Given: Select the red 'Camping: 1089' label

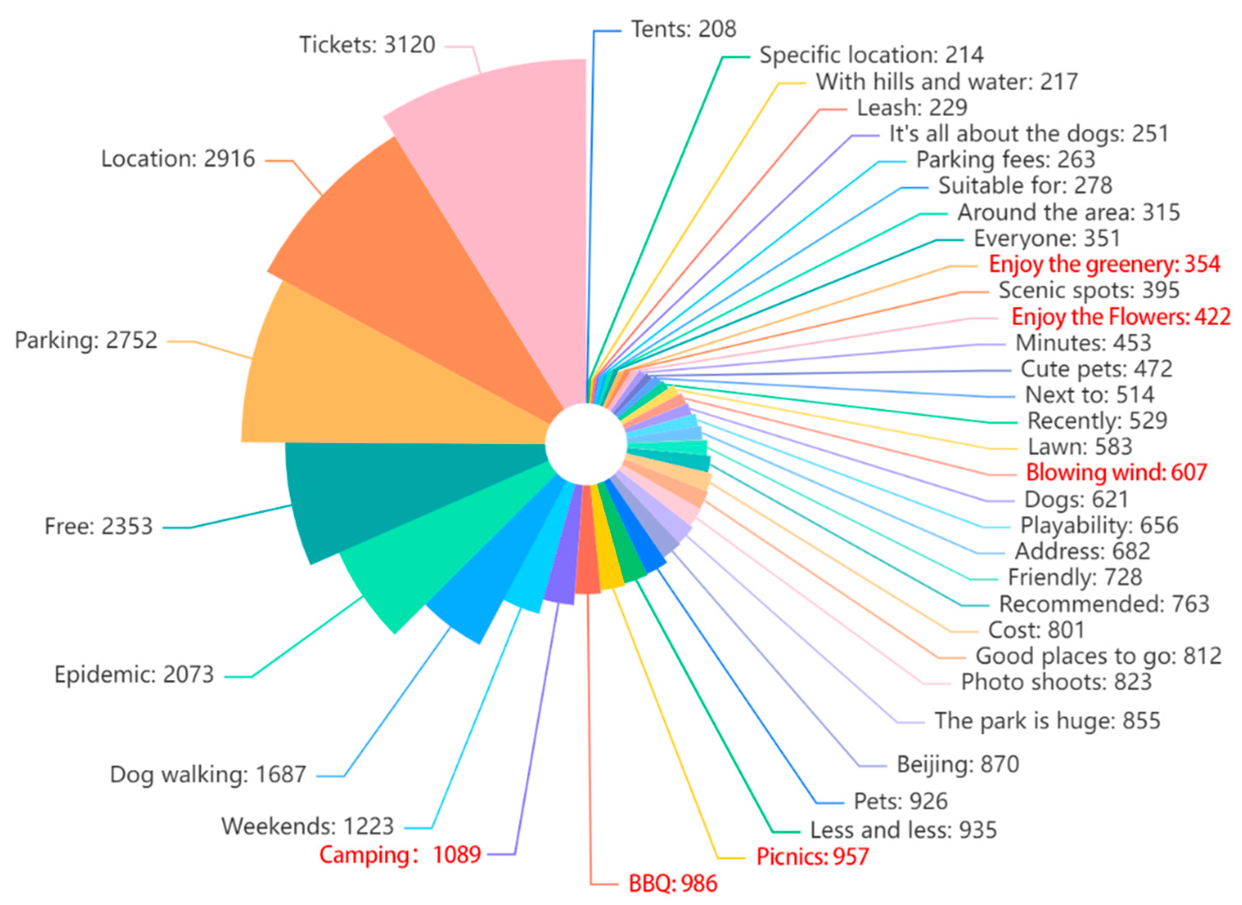Looking at the screenshot, I should coord(400,854).
